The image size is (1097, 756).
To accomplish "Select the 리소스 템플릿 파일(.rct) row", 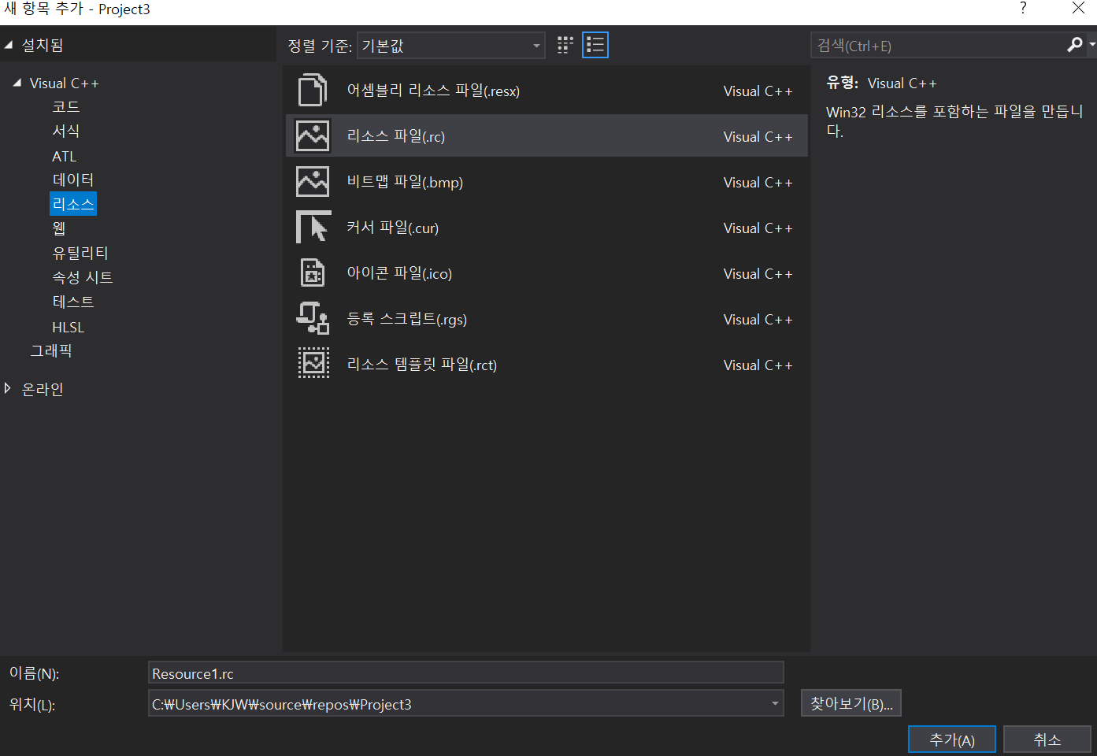I will (547, 365).
